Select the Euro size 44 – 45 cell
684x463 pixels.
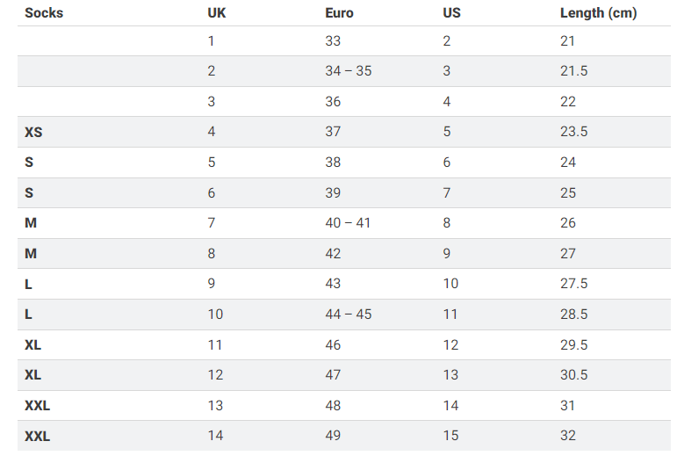coord(348,315)
